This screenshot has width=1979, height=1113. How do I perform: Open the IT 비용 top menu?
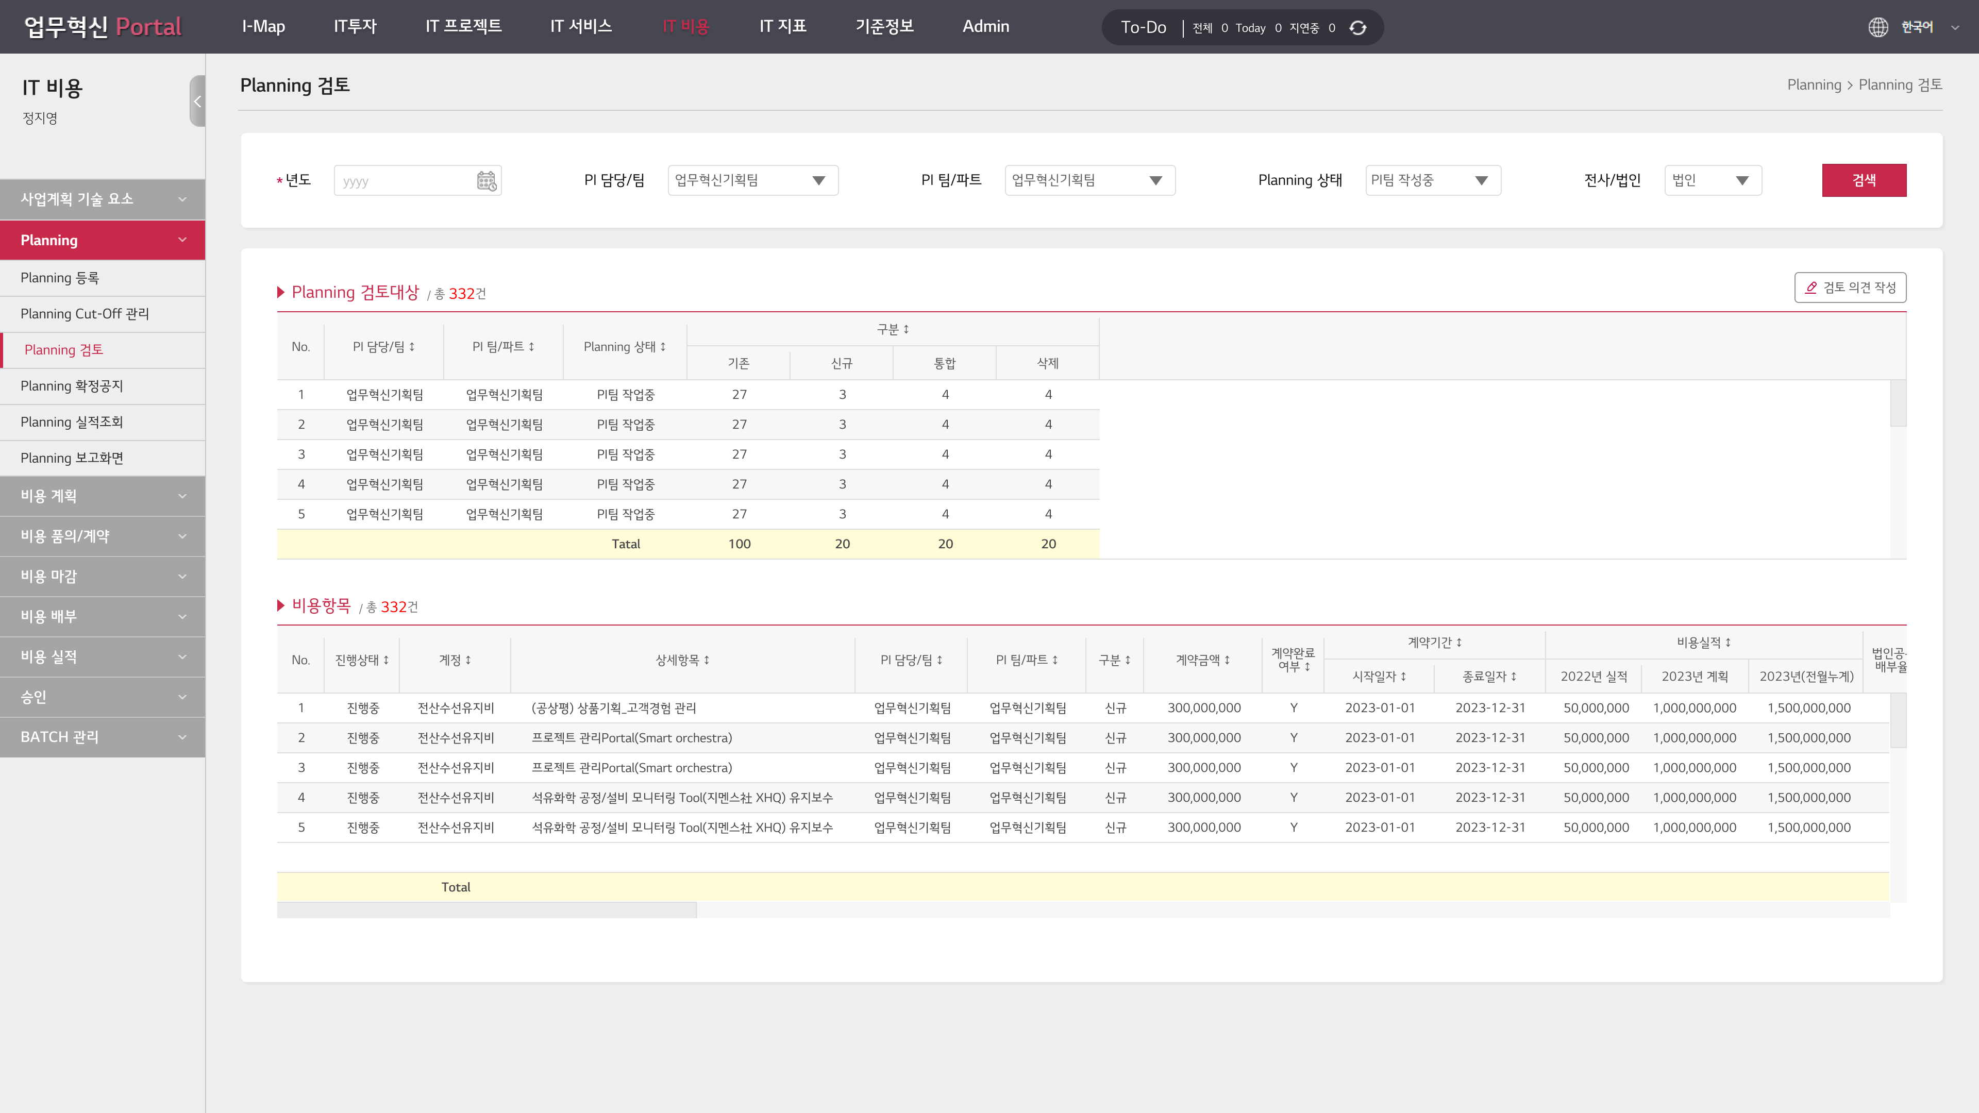[685, 27]
